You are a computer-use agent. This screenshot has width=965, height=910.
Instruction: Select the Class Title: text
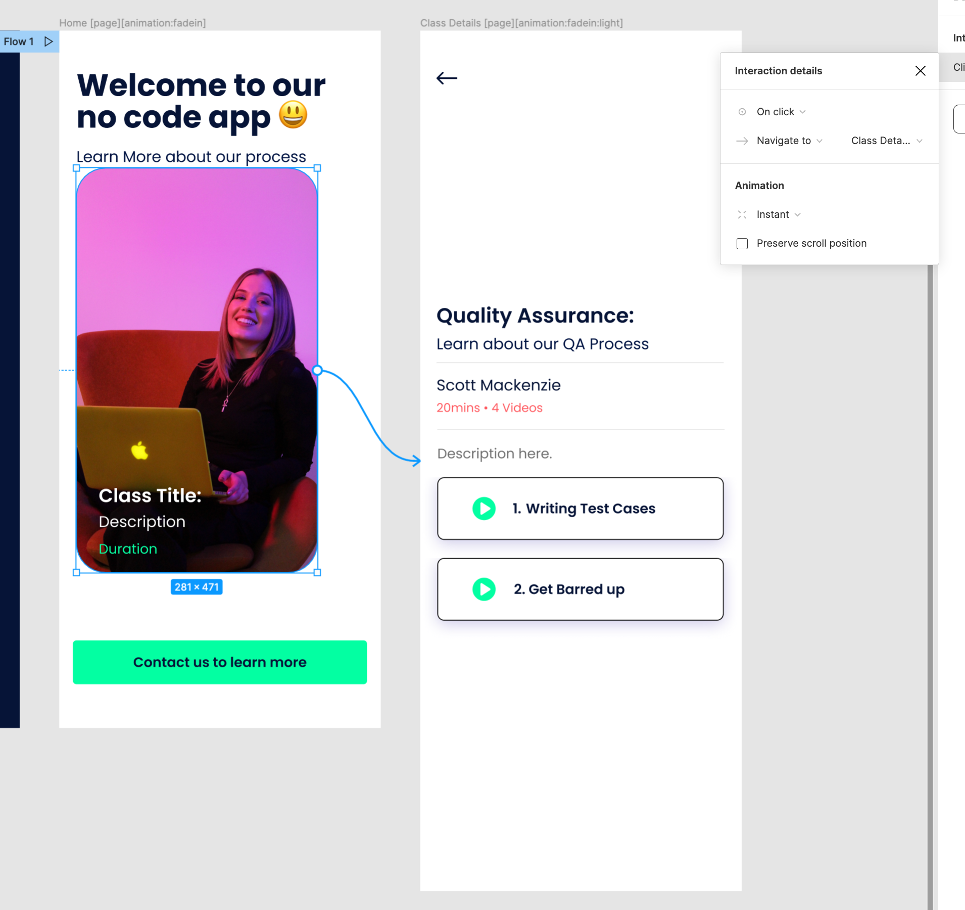click(x=150, y=495)
